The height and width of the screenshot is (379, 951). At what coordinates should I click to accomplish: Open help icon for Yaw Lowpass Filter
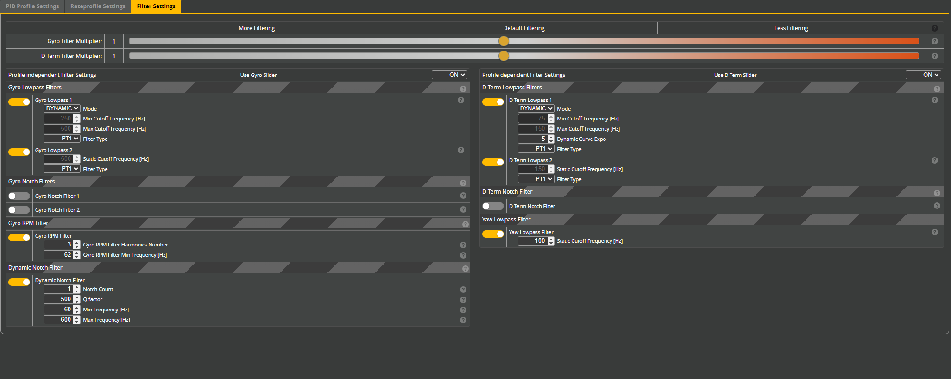[934, 232]
